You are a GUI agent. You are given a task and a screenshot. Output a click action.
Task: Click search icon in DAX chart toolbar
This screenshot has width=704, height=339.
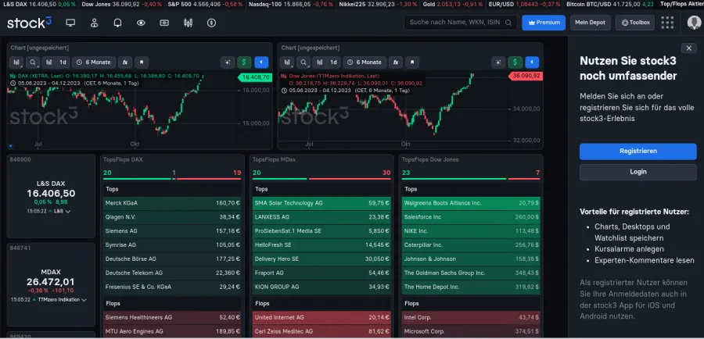[33, 62]
